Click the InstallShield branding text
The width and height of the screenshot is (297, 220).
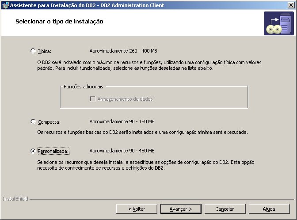pyautogui.click(x=15, y=199)
